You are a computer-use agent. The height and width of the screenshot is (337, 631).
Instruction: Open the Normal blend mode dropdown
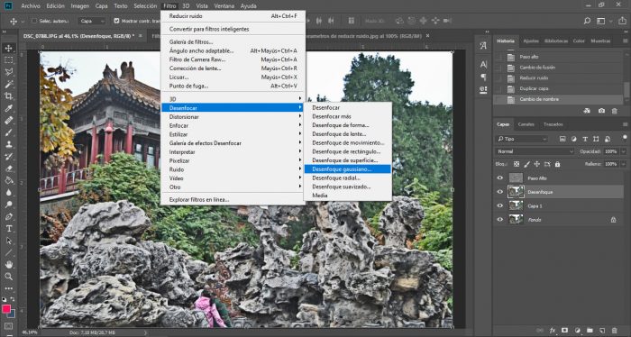click(x=535, y=151)
